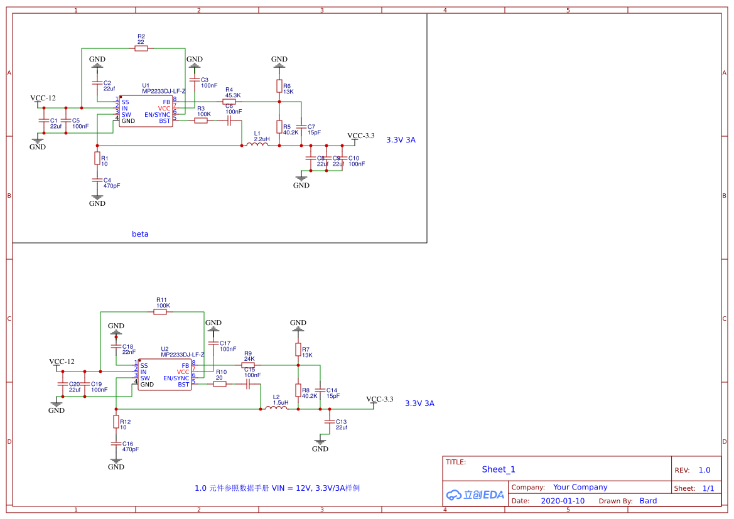Select the R7 13K resistor label
The image size is (734, 519).
[x=307, y=353]
